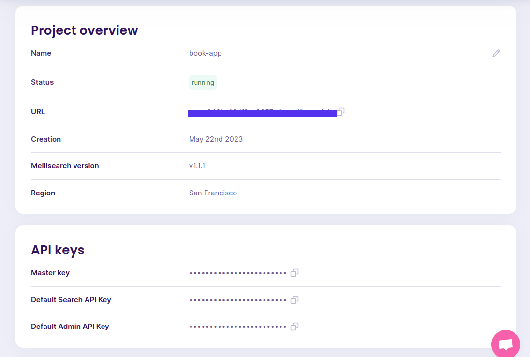Click the masked Default Admin API Key dots
This screenshot has width=530, height=357.
tap(238, 327)
